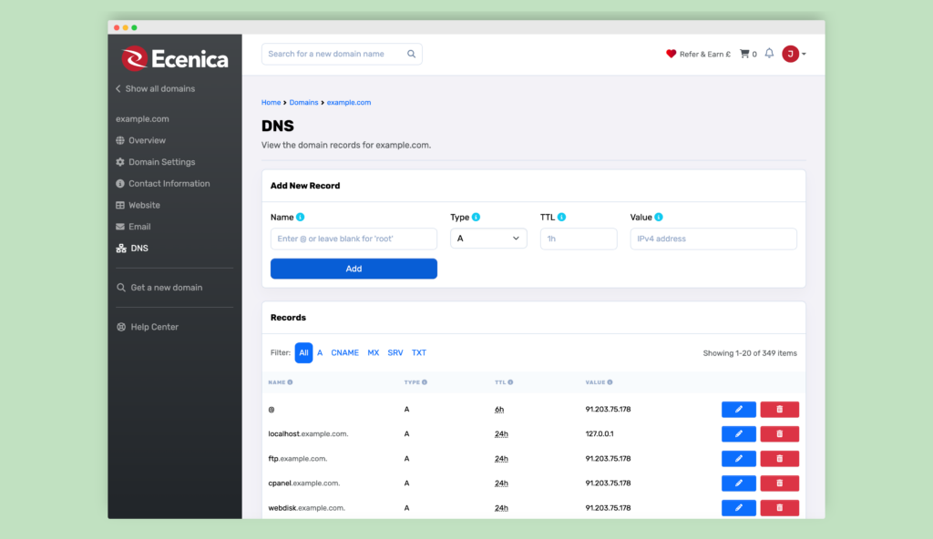The width and height of the screenshot is (933, 539).
Task: Click the info icon next to Name label
Action: coord(301,217)
